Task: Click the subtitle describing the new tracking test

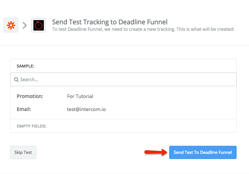Action: pyautogui.click(x=143, y=29)
